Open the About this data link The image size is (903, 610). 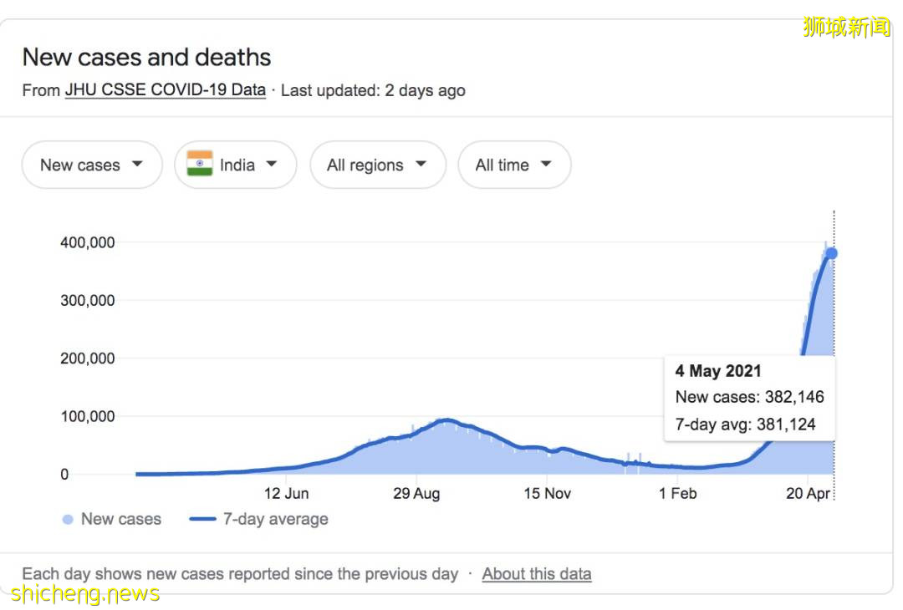[x=536, y=573]
